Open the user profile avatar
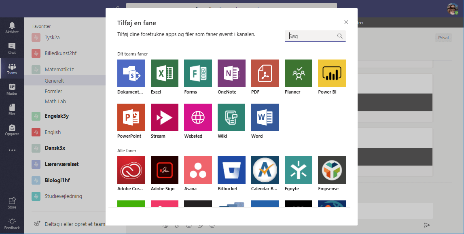This screenshot has width=464, height=234. tap(452, 9)
